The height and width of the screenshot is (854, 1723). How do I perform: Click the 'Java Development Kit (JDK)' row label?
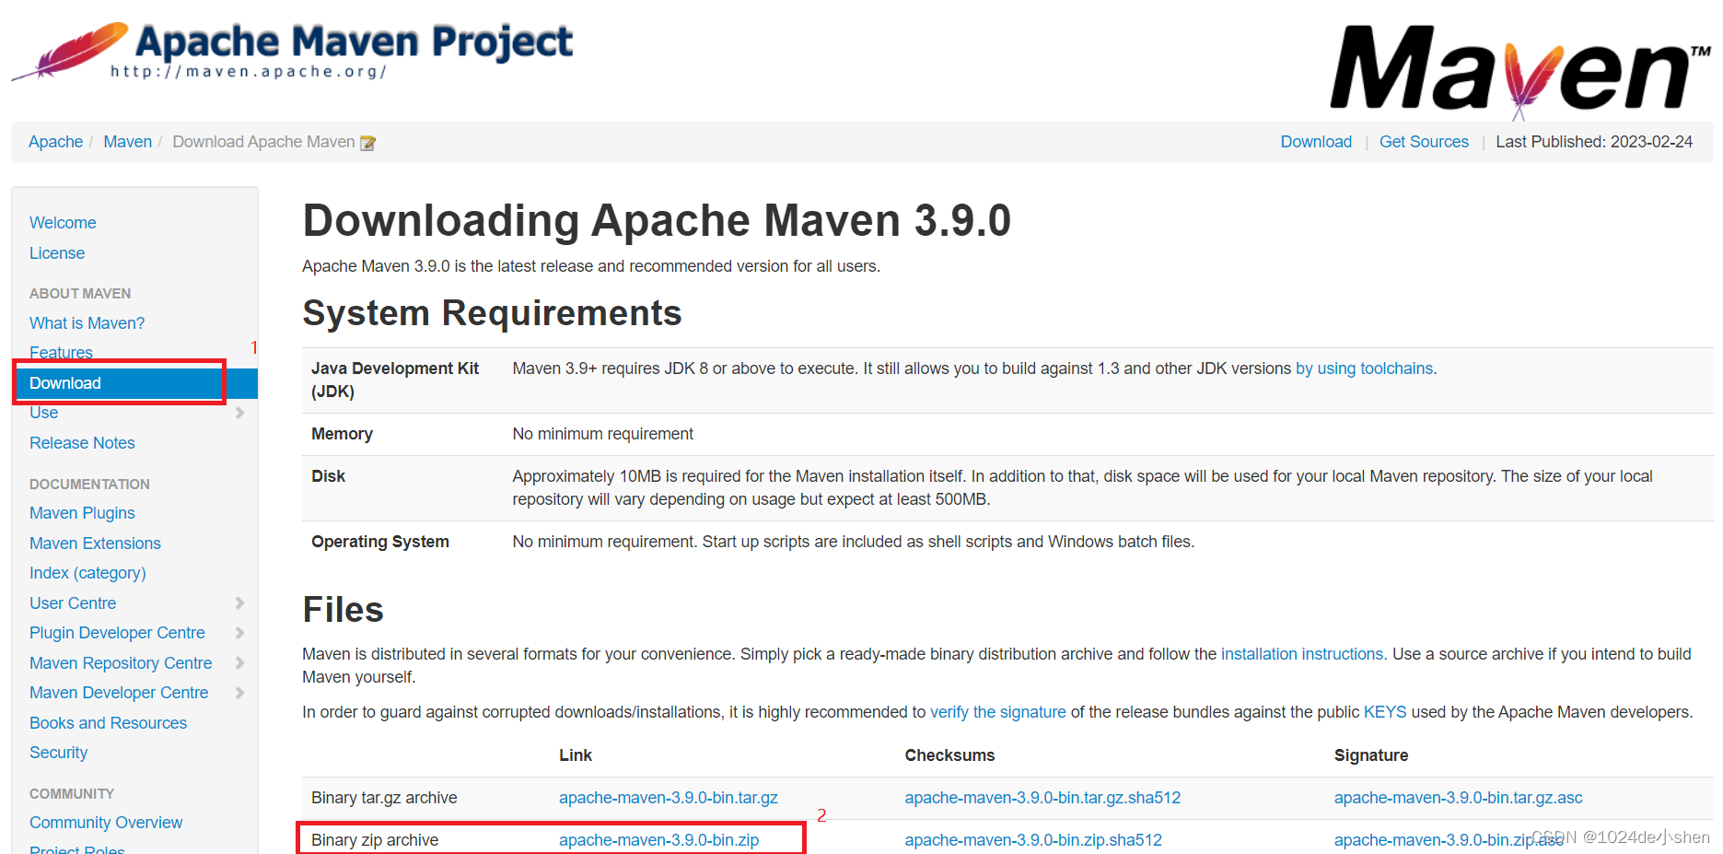click(x=395, y=380)
